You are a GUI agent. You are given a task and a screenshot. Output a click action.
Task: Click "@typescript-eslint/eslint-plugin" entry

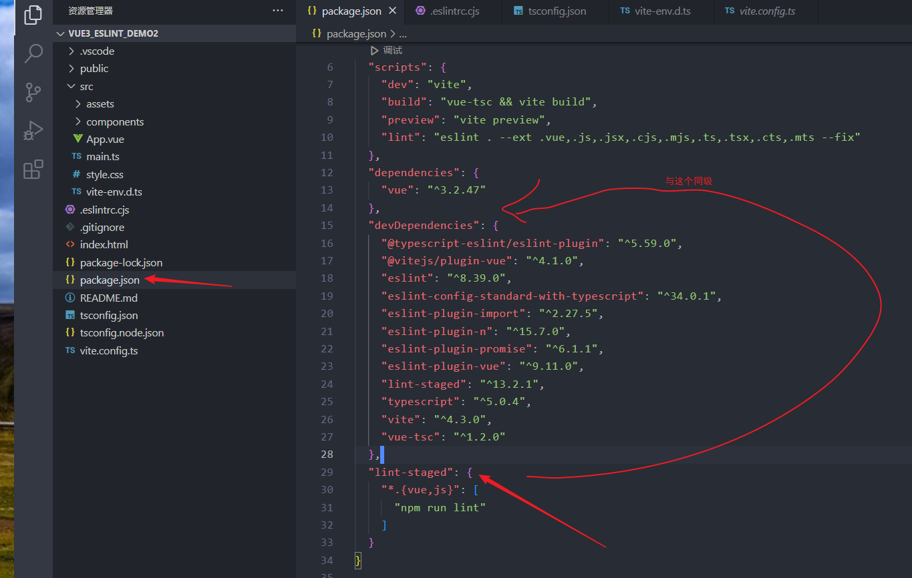tap(532, 243)
